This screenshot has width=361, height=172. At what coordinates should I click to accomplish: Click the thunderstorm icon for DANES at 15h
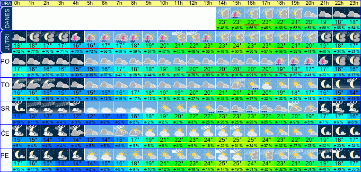(x=237, y=13)
